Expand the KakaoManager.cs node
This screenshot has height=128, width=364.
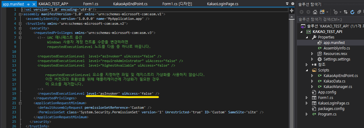313,86
